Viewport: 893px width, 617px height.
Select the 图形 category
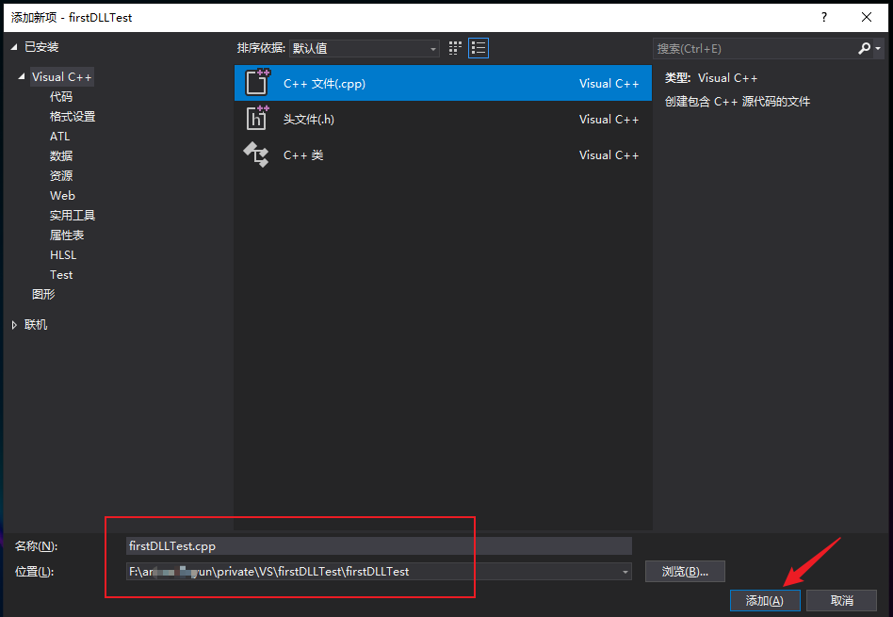pyautogui.click(x=43, y=295)
